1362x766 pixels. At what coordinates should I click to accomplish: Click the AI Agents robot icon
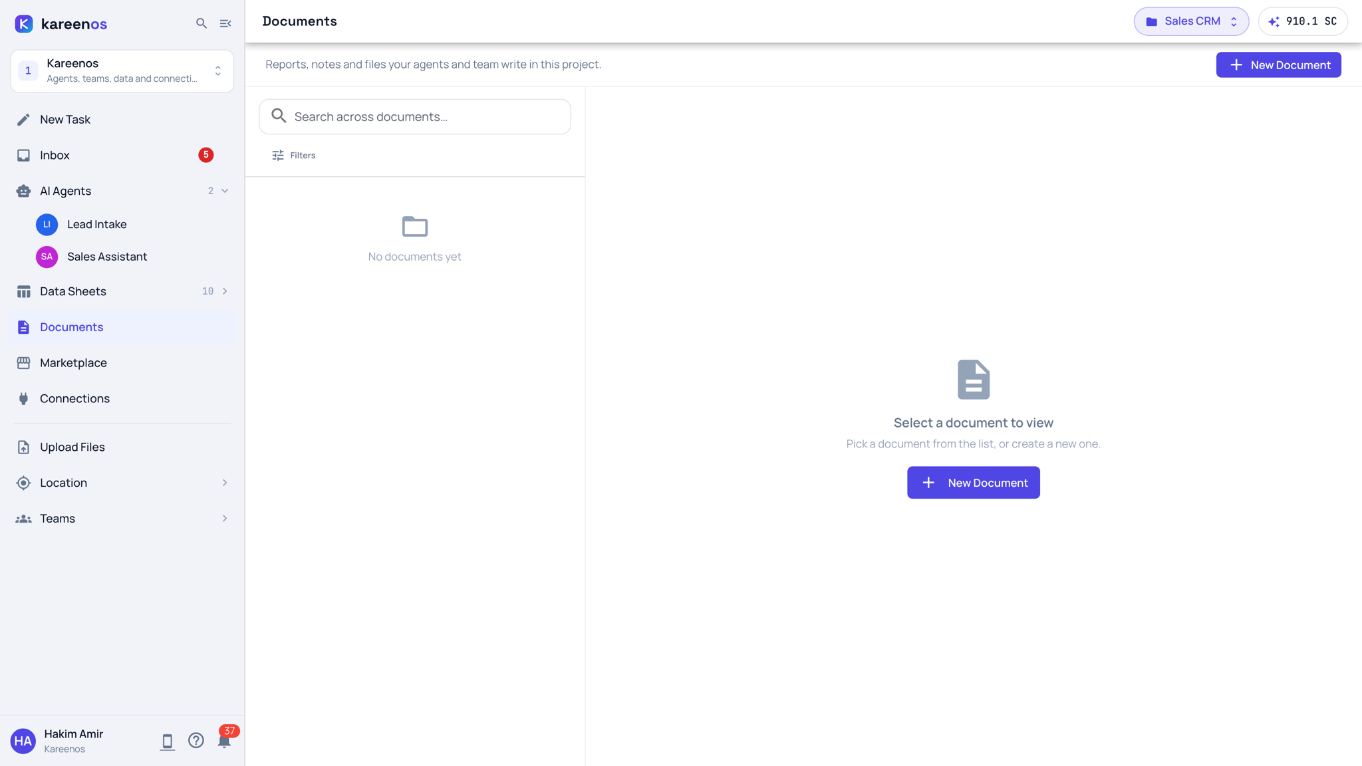tap(23, 191)
